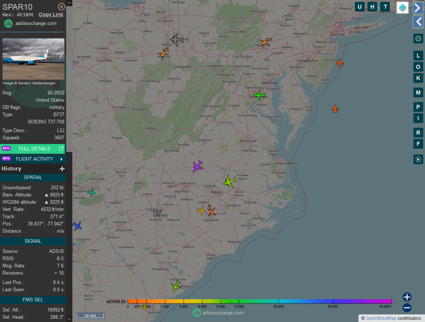Zoom out the map with minus
This screenshot has height=322, width=425.
click(x=407, y=308)
